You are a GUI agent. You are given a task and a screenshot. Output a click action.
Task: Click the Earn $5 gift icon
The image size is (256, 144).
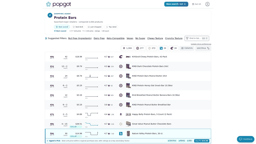(x=193, y=4)
